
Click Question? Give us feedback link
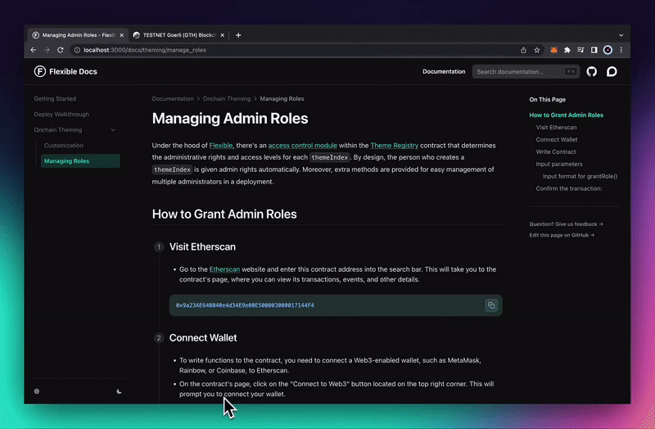click(566, 224)
